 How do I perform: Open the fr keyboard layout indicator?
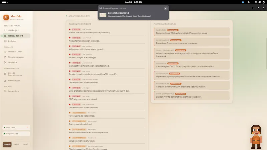249,2
